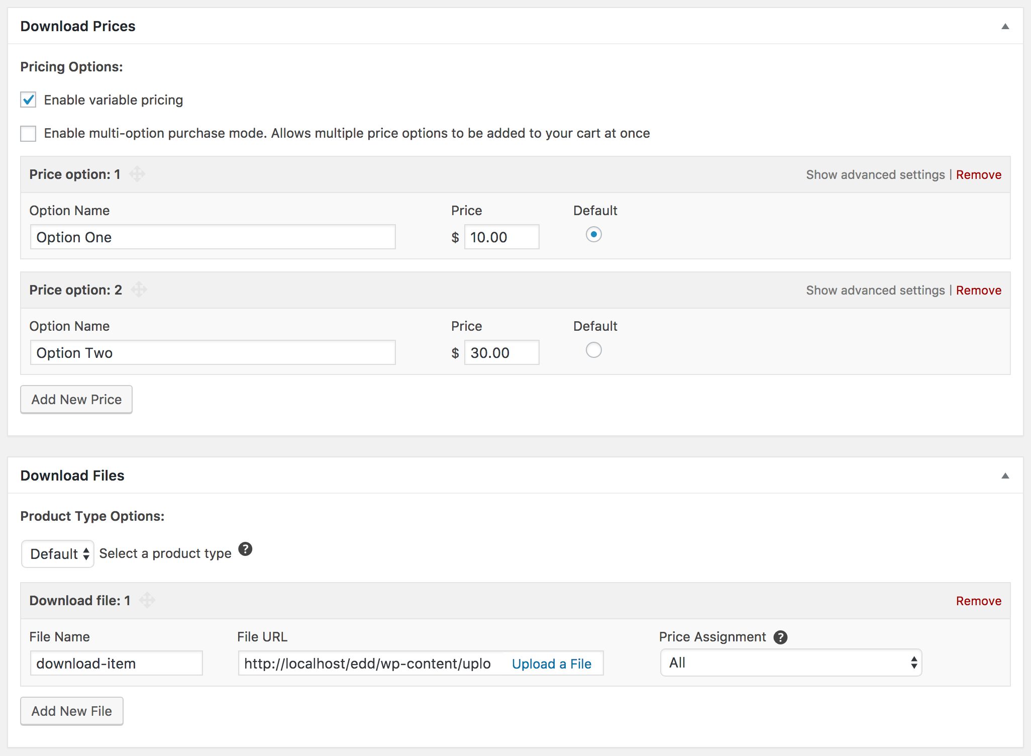The height and width of the screenshot is (756, 1031).
Task: Open the product type Default dropdown
Action: coord(58,554)
